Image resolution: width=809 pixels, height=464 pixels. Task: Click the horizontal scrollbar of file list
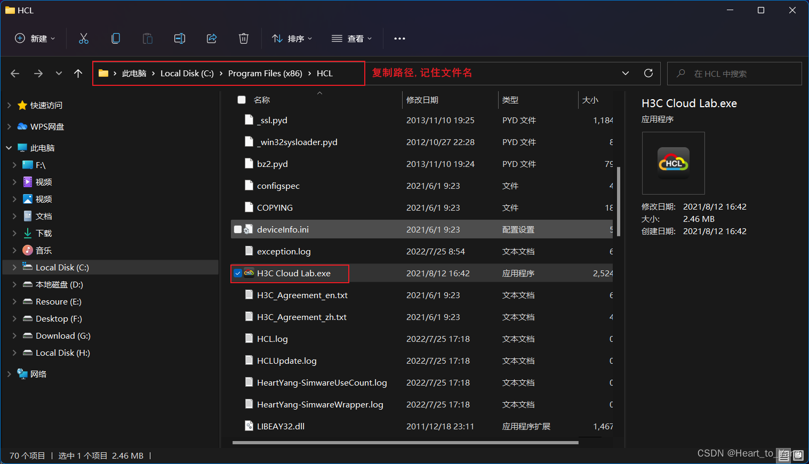click(405, 442)
